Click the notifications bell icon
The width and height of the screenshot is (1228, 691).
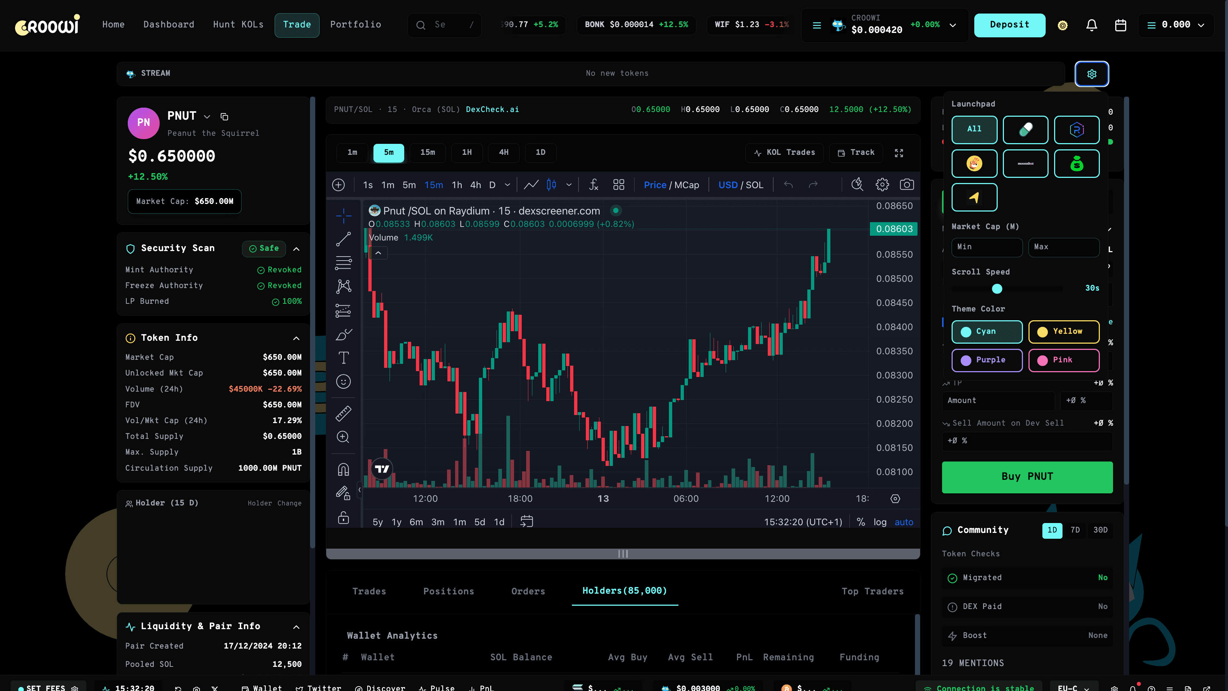point(1092,25)
